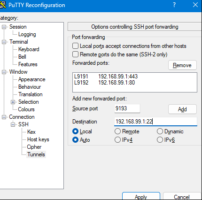Screen dimensions: 202x200
Task: Click the Source port input field
Action: click(x=127, y=108)
